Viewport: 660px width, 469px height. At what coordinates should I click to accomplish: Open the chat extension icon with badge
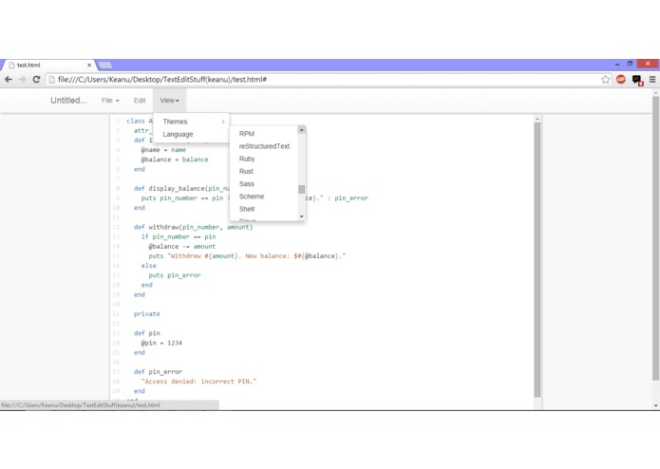pyautogui.click(x=637, y=80)
